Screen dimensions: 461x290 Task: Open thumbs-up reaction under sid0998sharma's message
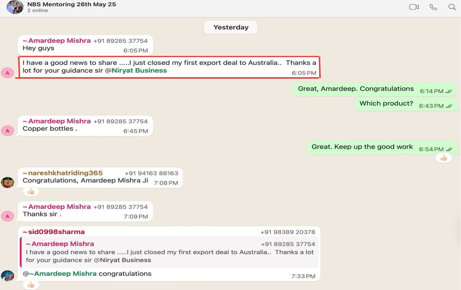coord(31,285)
